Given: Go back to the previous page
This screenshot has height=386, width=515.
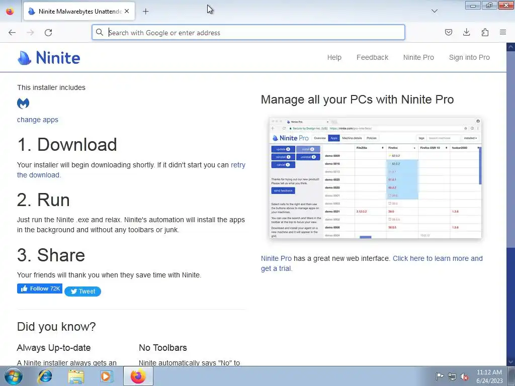Looking at the screenshot, I should 12,33.
